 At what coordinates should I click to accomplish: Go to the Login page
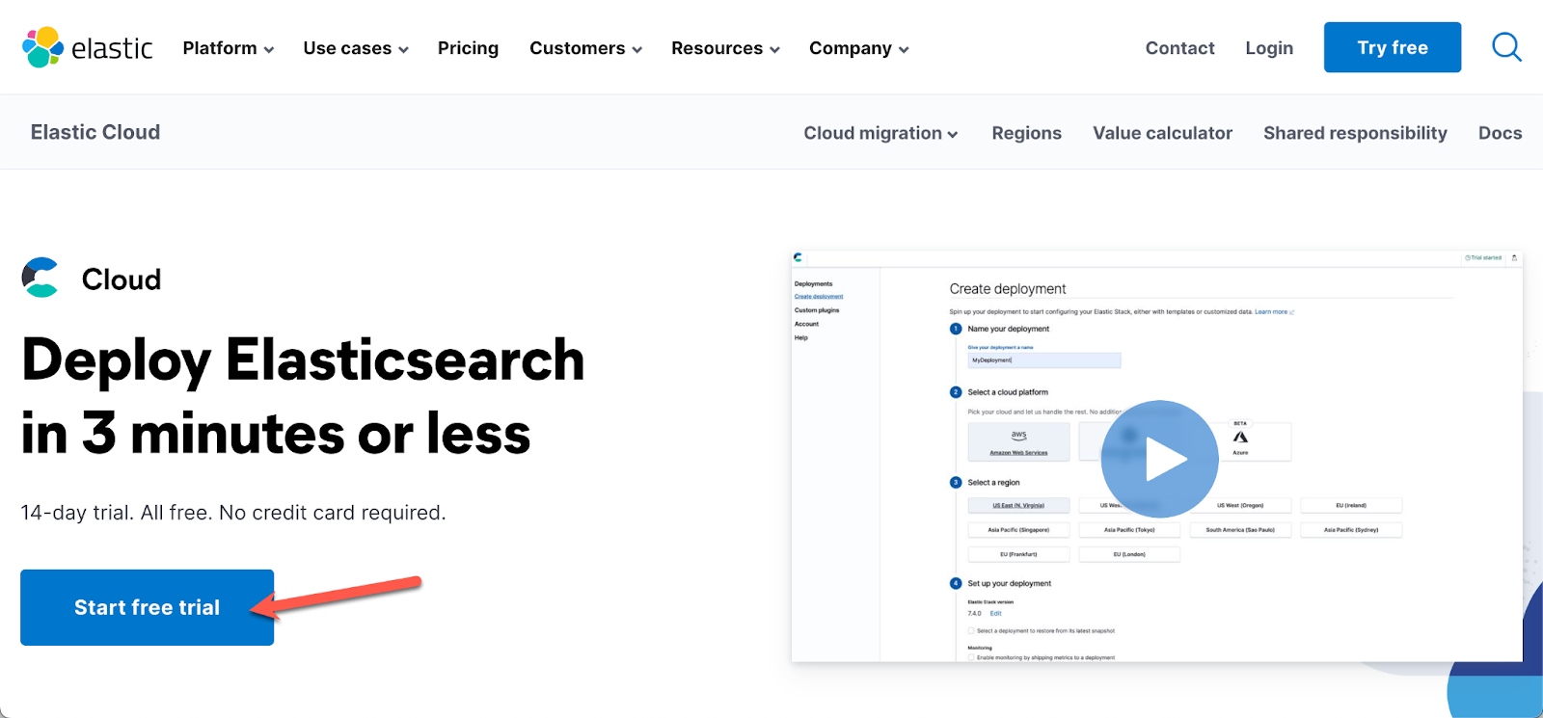coord(1269,48)
